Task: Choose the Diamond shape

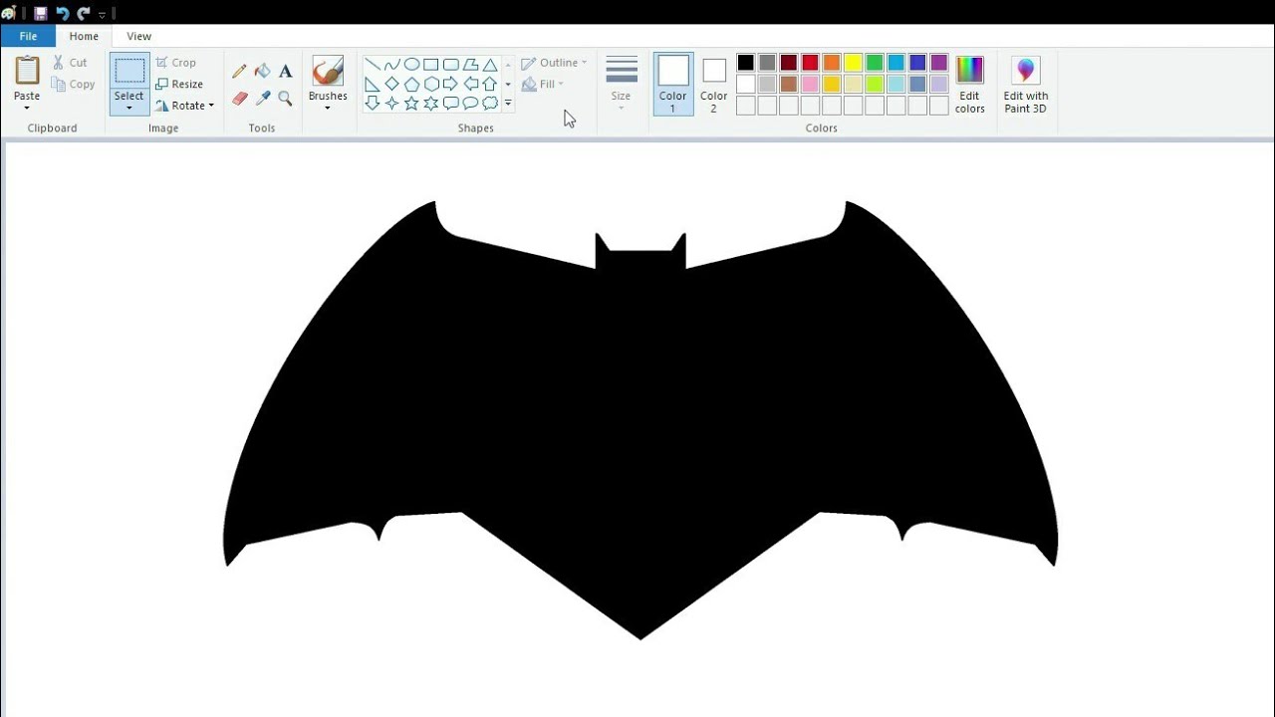Action: [x=391, y=84]
